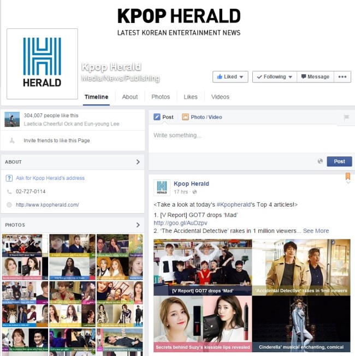Click See More to expand the post
355x356 pixels.
click(316, 231)
